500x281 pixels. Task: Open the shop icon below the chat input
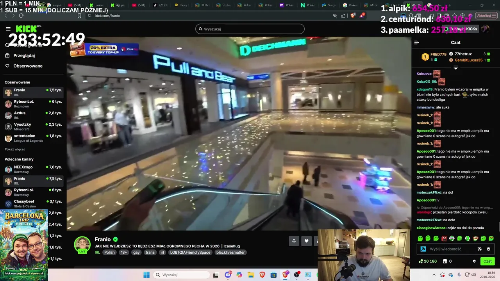tap(444, 261)
